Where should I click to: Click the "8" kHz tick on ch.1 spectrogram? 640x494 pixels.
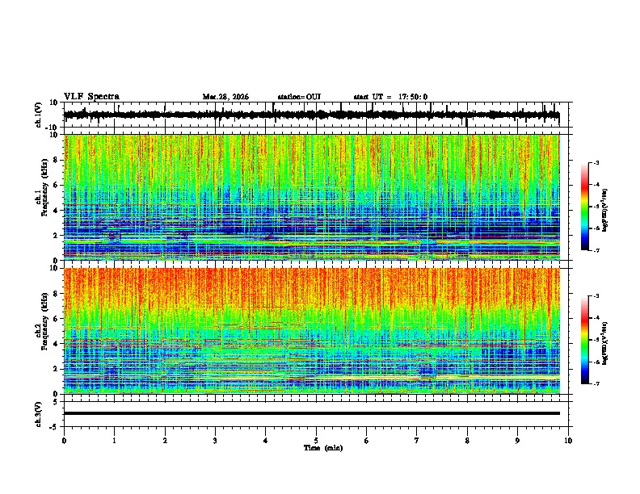[57, 160]
